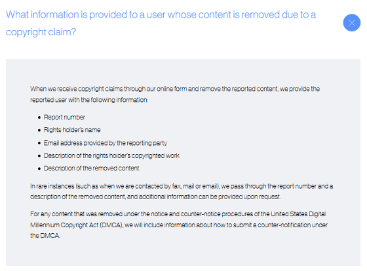Select the "Rights holder's name" list item
Screen dimensions: 367x271
tap(72, 130)
